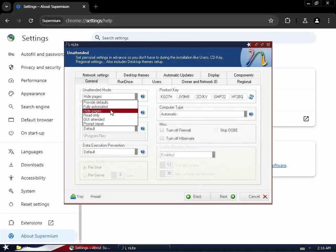The width and height of the screenshot is (336, 252).
Task: Open Languages in Settings sidebar
Action: pos(32,152)
